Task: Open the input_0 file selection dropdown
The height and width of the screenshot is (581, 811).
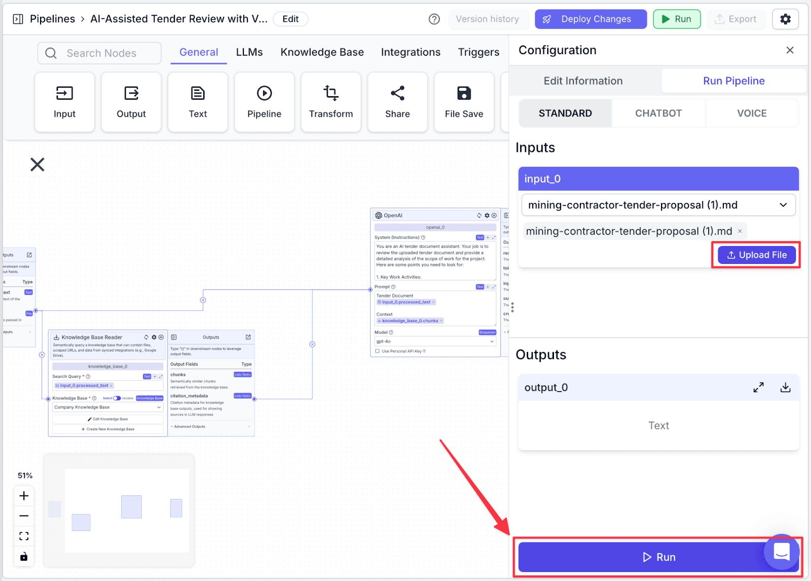Action: 658,205
